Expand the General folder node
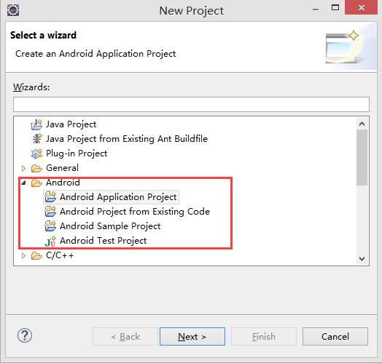This screenshot has height=363, width=382. 23,168
